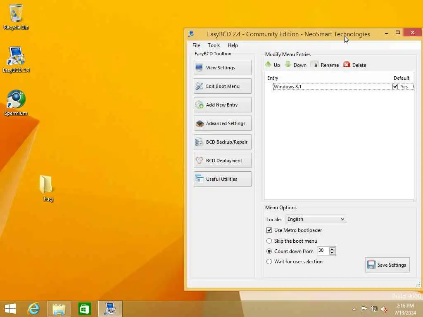Move the entry Up with the green arrow
The image size is (423, 317).
click(273, 65)
